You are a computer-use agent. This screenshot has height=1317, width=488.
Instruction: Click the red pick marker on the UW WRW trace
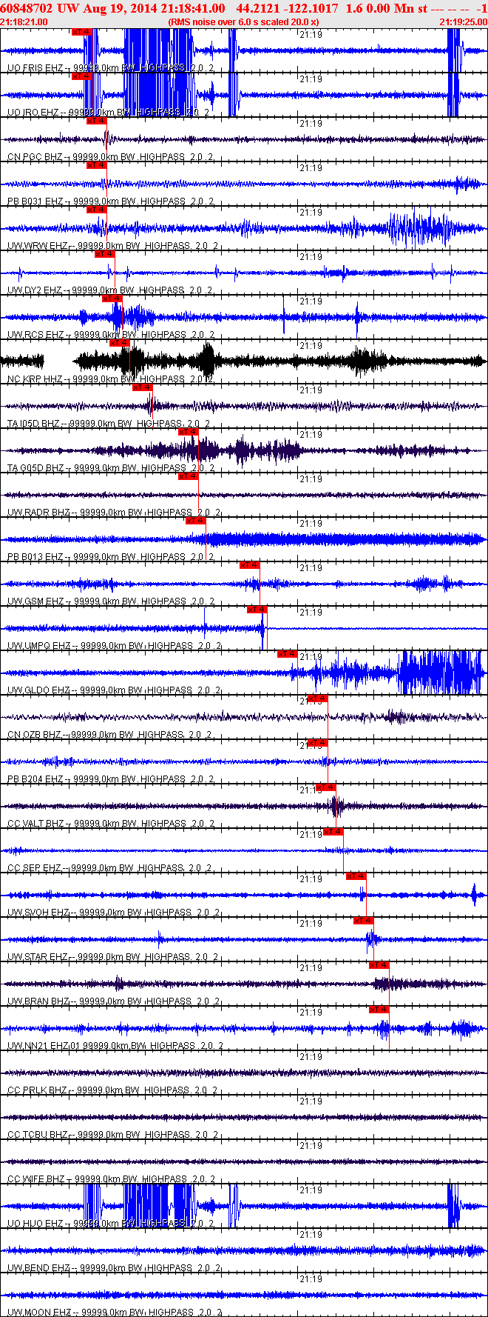96,210
